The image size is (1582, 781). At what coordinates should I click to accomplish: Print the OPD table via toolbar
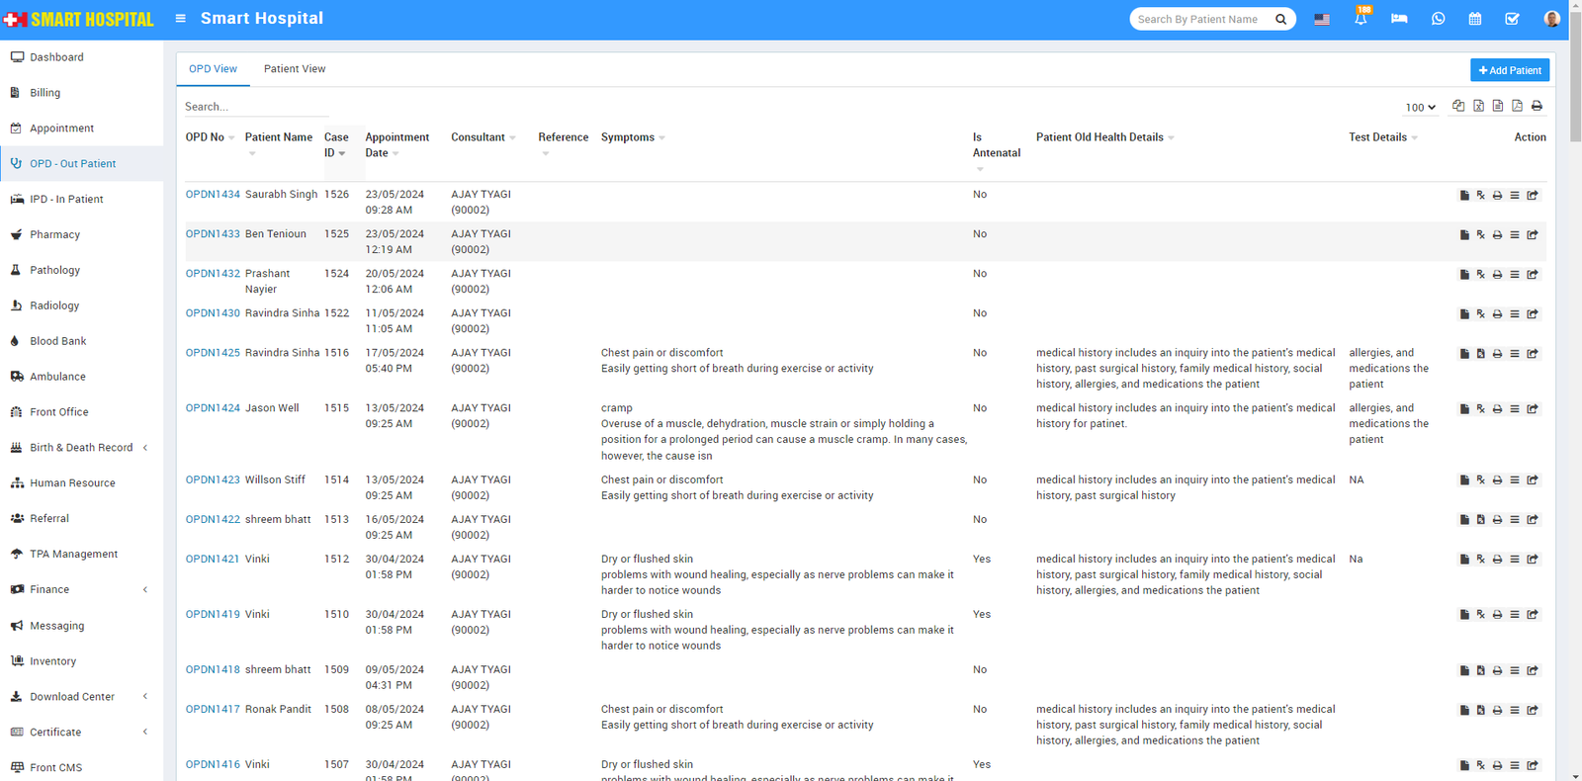pos(1537,106)
